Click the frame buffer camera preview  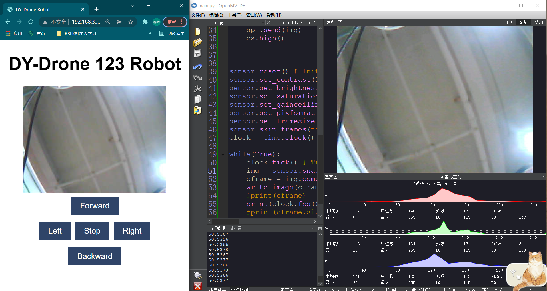coord(435,99)
